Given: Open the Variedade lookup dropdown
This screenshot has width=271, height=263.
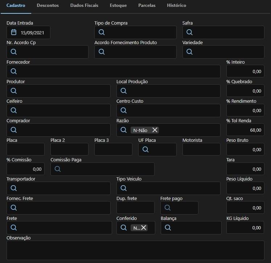Looking at the screenshot, I should click(x=223, y=52).
